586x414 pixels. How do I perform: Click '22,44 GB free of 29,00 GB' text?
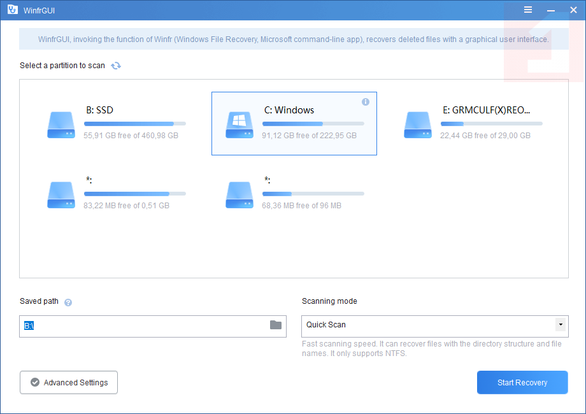pos(485,136)
